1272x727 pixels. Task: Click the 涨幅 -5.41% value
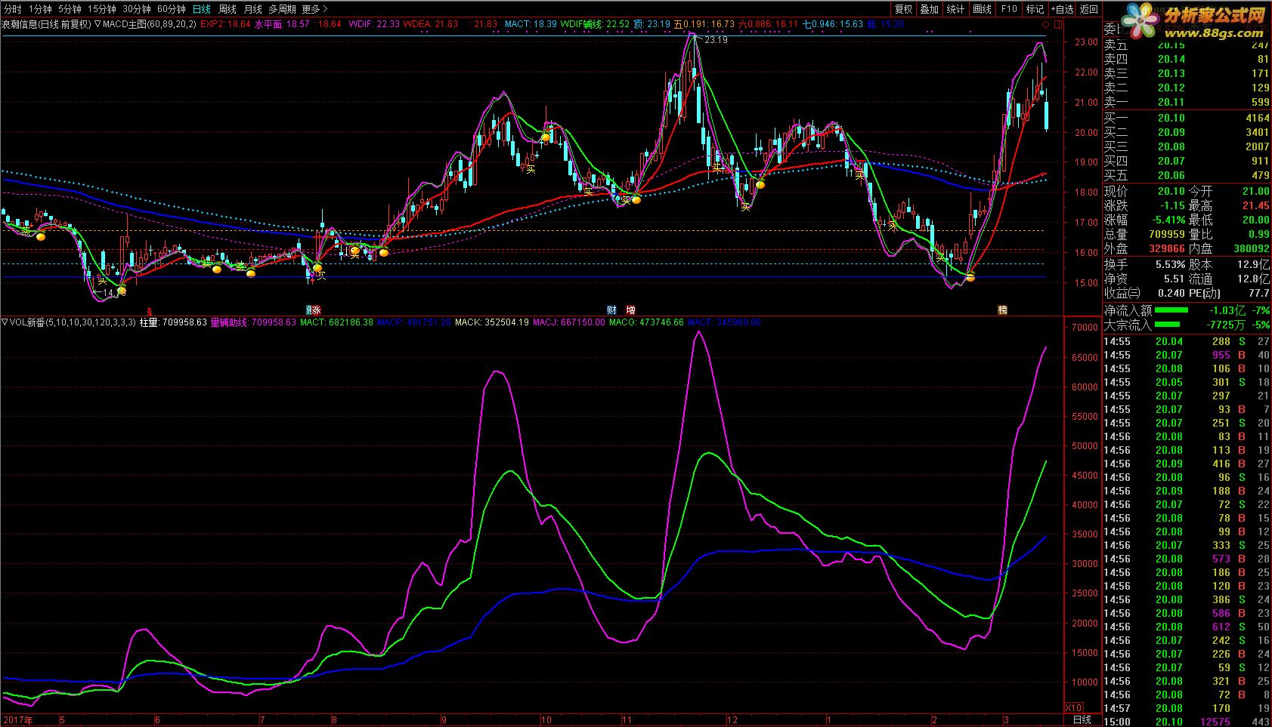point(1169,220)
